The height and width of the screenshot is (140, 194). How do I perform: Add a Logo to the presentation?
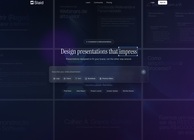coord(56,78)
